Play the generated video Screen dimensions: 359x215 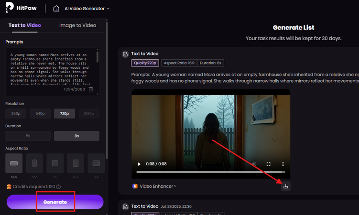pyautogui.click(x=139, y=164)
